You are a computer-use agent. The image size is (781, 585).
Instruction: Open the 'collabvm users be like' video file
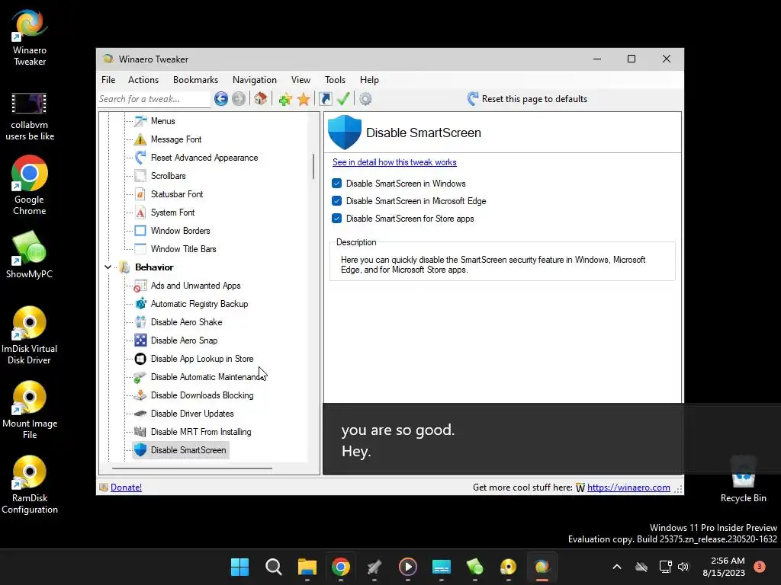click(30, 117)
